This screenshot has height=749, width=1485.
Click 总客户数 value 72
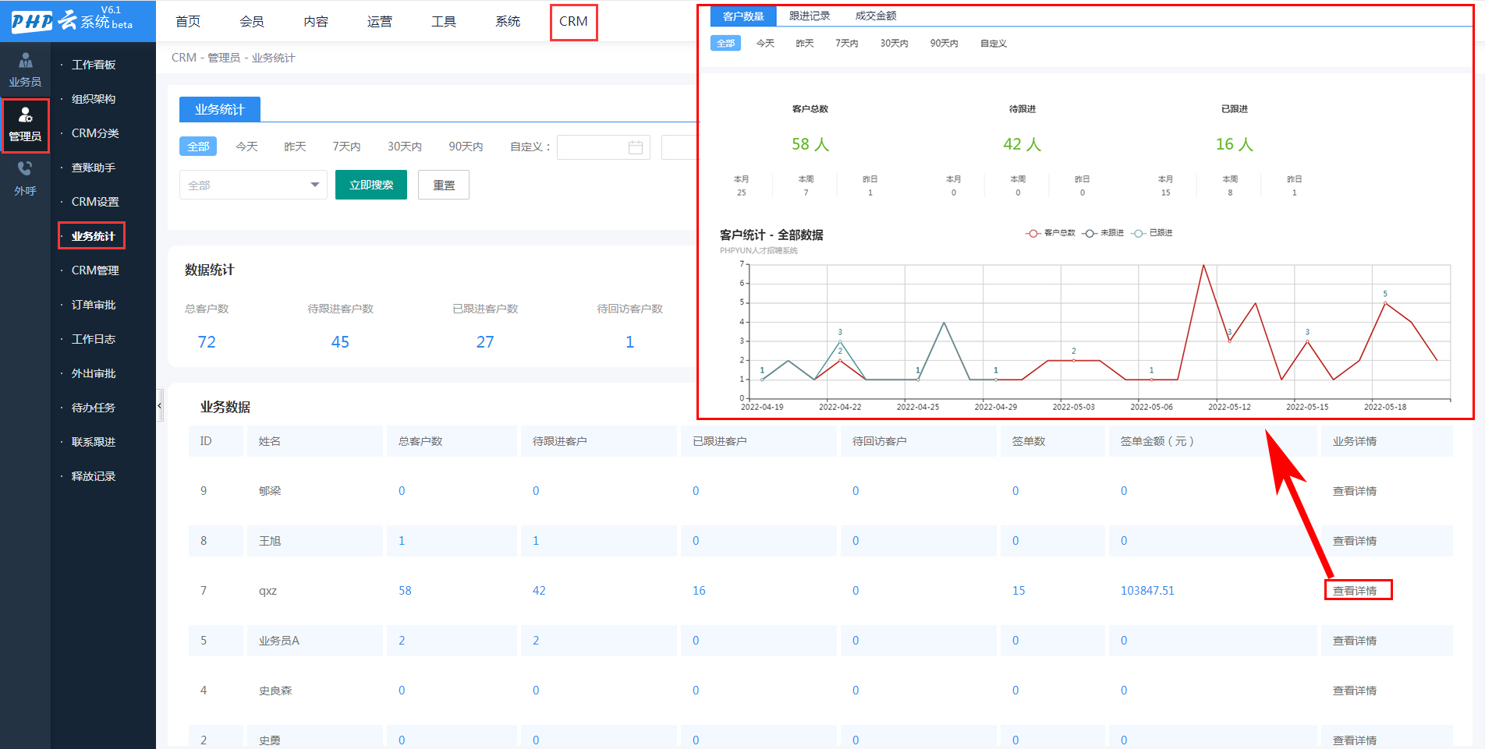[x=207, y=342]
